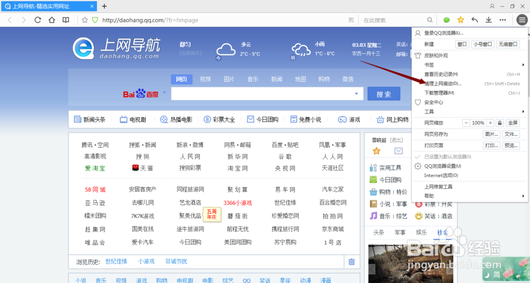Screen dimensions: 530x283
Task: Click the 打印 print button
Action: pyautogui.click(x=491, y=145)
